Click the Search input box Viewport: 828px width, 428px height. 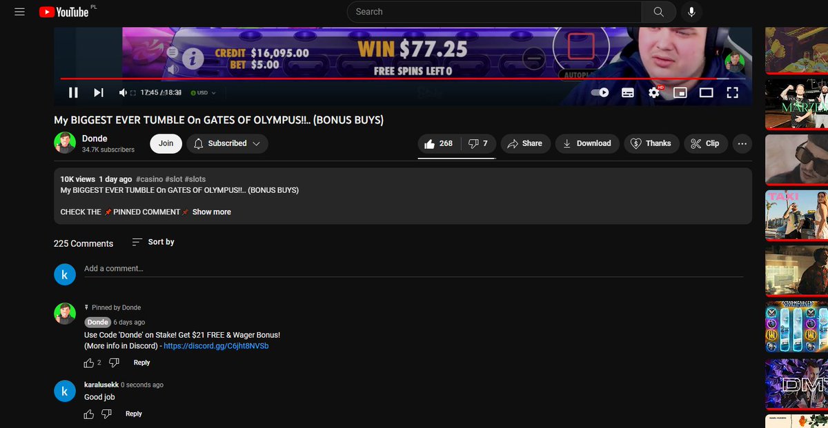(494, 12)
